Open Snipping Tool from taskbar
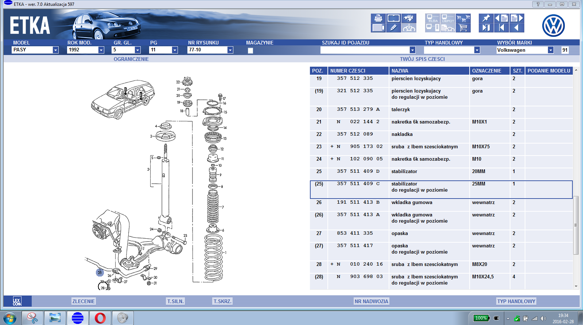Screen dimensions: 583x325 [x=32, y=318]
